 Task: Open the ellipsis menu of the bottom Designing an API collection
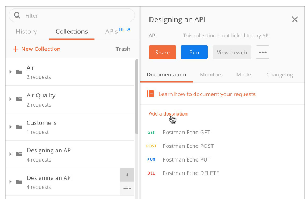(127, 188)
